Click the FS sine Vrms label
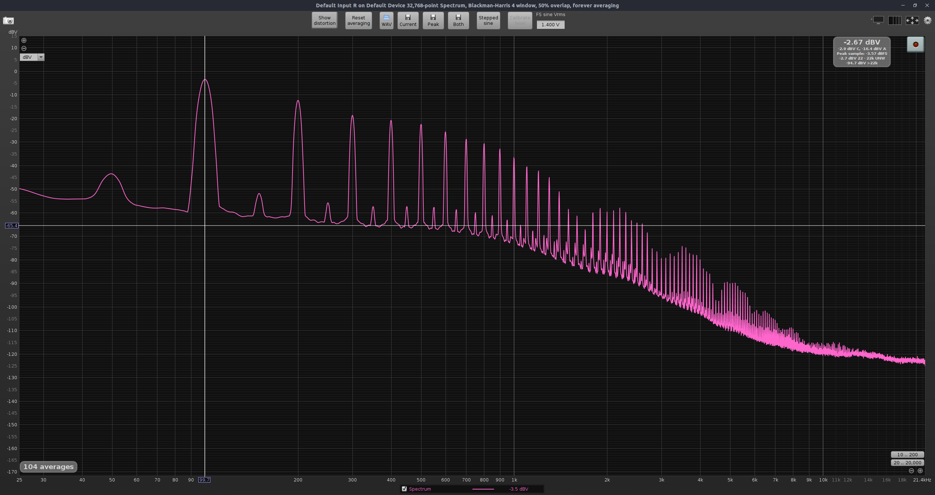Image resolution: width=935 pixels, height=495 pixels. [x=550, y=15]
